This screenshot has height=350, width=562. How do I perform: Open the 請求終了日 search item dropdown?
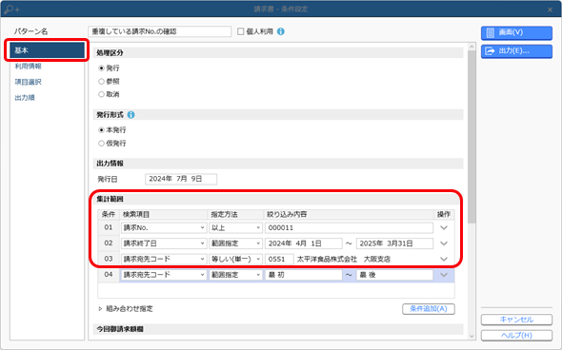[x=164, y=243]
